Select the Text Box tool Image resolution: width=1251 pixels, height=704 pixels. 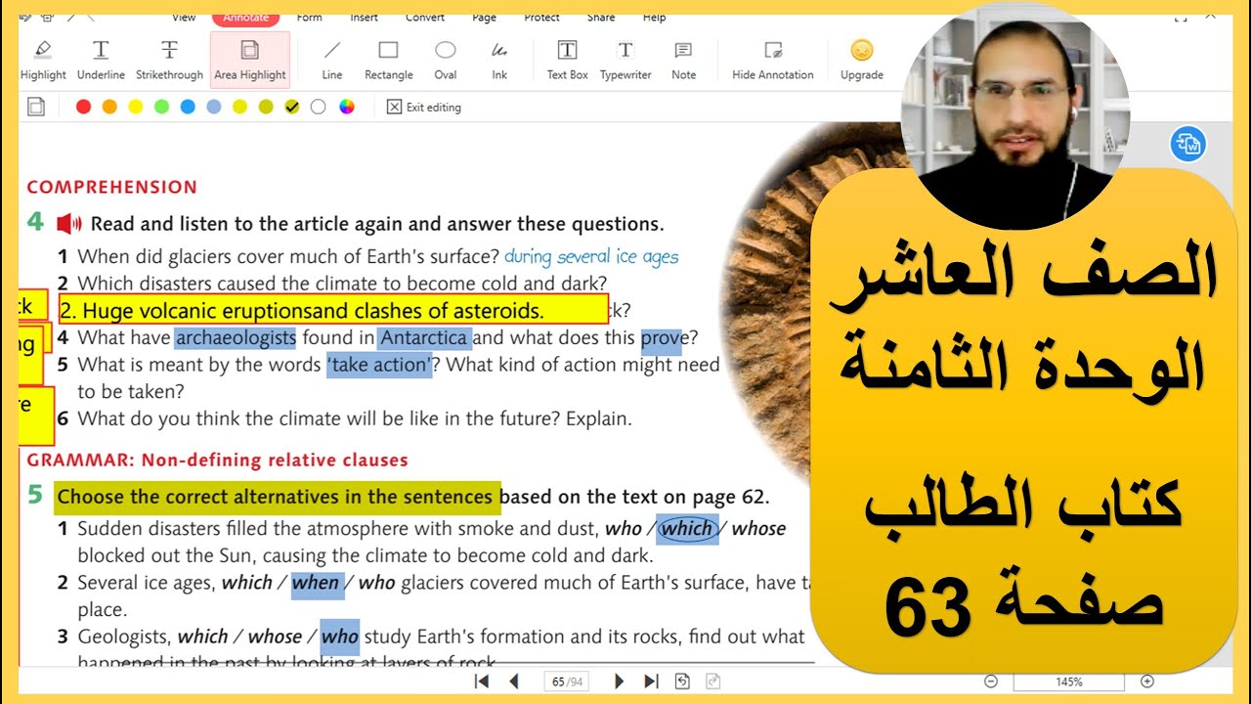567,60
